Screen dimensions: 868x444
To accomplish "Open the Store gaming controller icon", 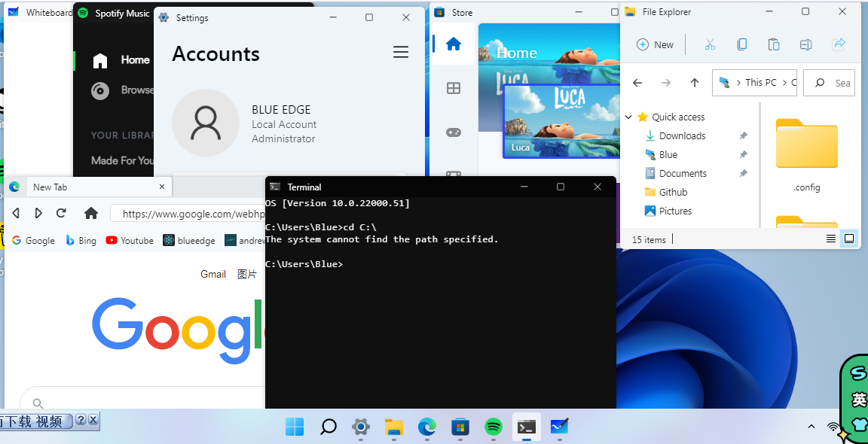I will [454, 132].
